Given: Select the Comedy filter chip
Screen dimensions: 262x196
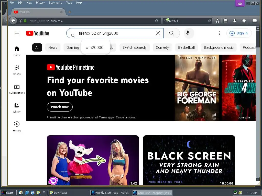Looking at the screenshot, I should [x=162, y=47].
